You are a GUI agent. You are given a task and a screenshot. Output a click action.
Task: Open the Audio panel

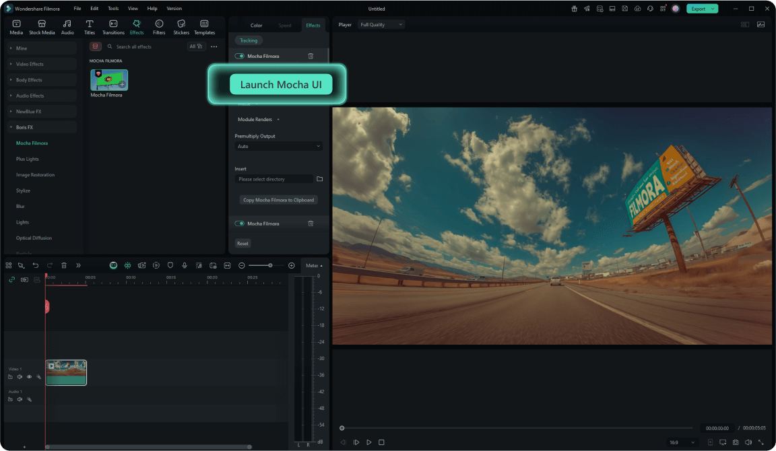(67, 27)
